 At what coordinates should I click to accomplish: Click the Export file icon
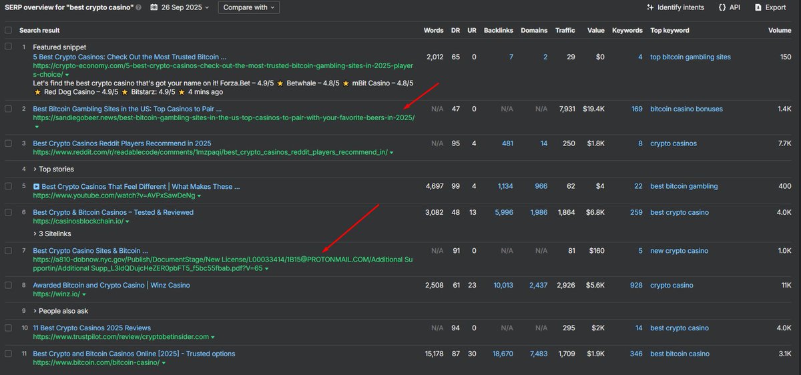click(758, 7)
